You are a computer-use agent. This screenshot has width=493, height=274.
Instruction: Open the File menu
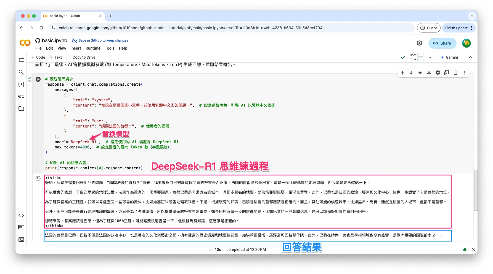38,48
